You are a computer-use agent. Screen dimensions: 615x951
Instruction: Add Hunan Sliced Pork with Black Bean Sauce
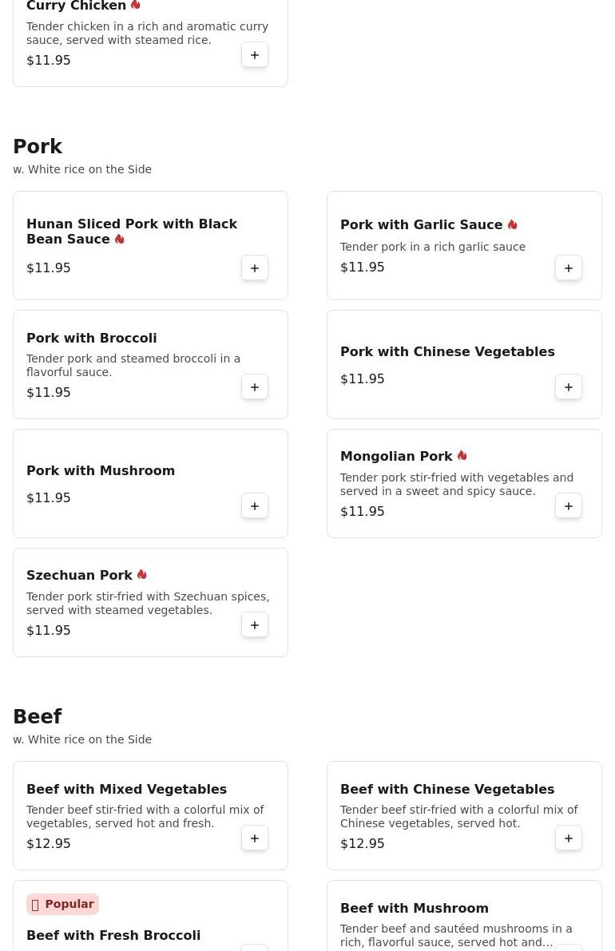(255, 268)
